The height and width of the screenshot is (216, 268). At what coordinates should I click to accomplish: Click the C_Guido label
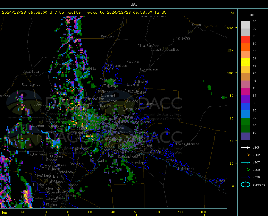point(40,104)
